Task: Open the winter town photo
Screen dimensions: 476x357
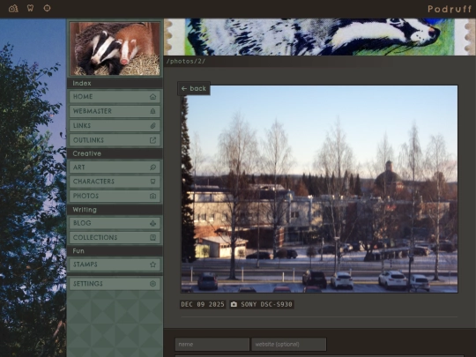Action: (x=319, y=190)
